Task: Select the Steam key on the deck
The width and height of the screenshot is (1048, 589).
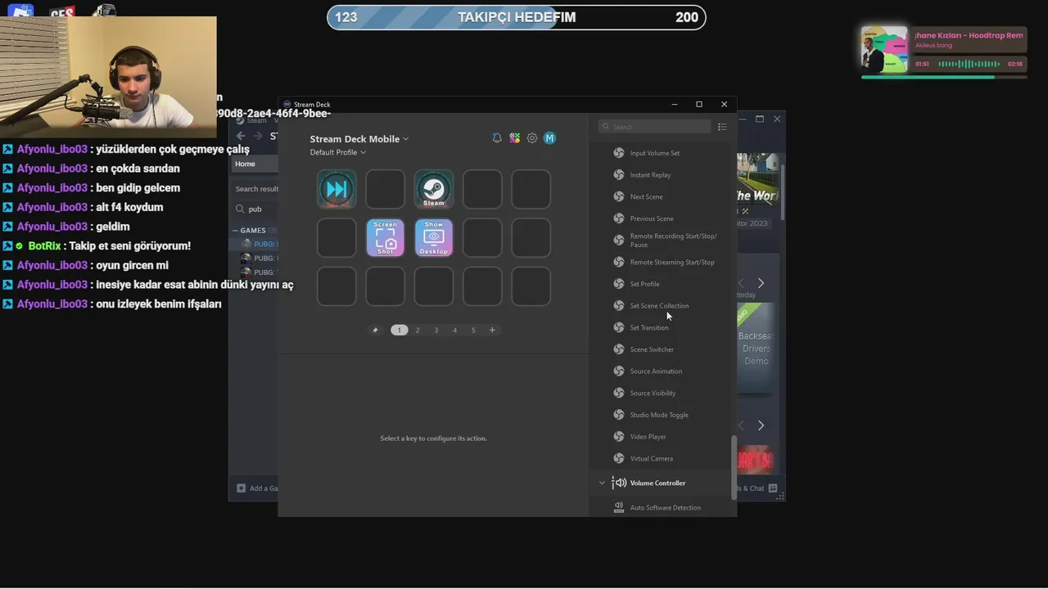Action: click(x=434, y=189)
